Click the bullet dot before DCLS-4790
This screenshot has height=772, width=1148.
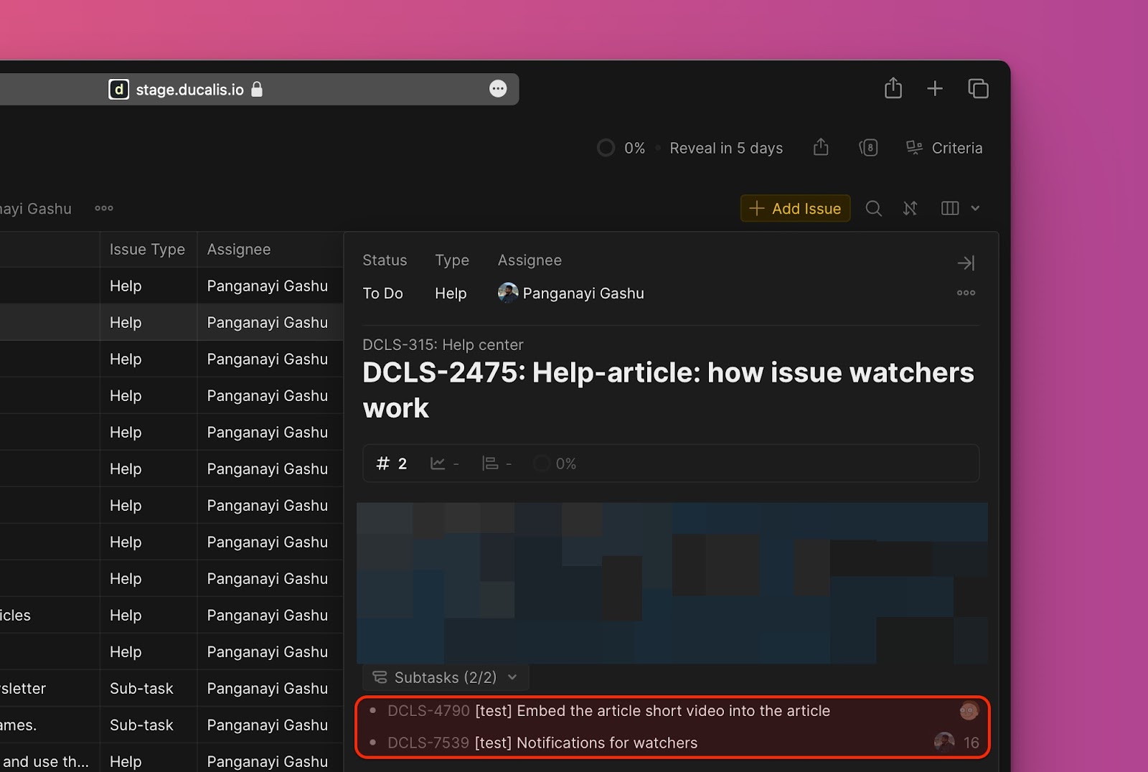(372, 710)
